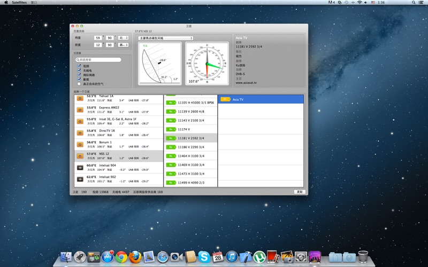Enable the 真正自由的空气 checkbox
The width and height of the screenshot is (428, 267).
pyautogui.click(x=79, y=84)
